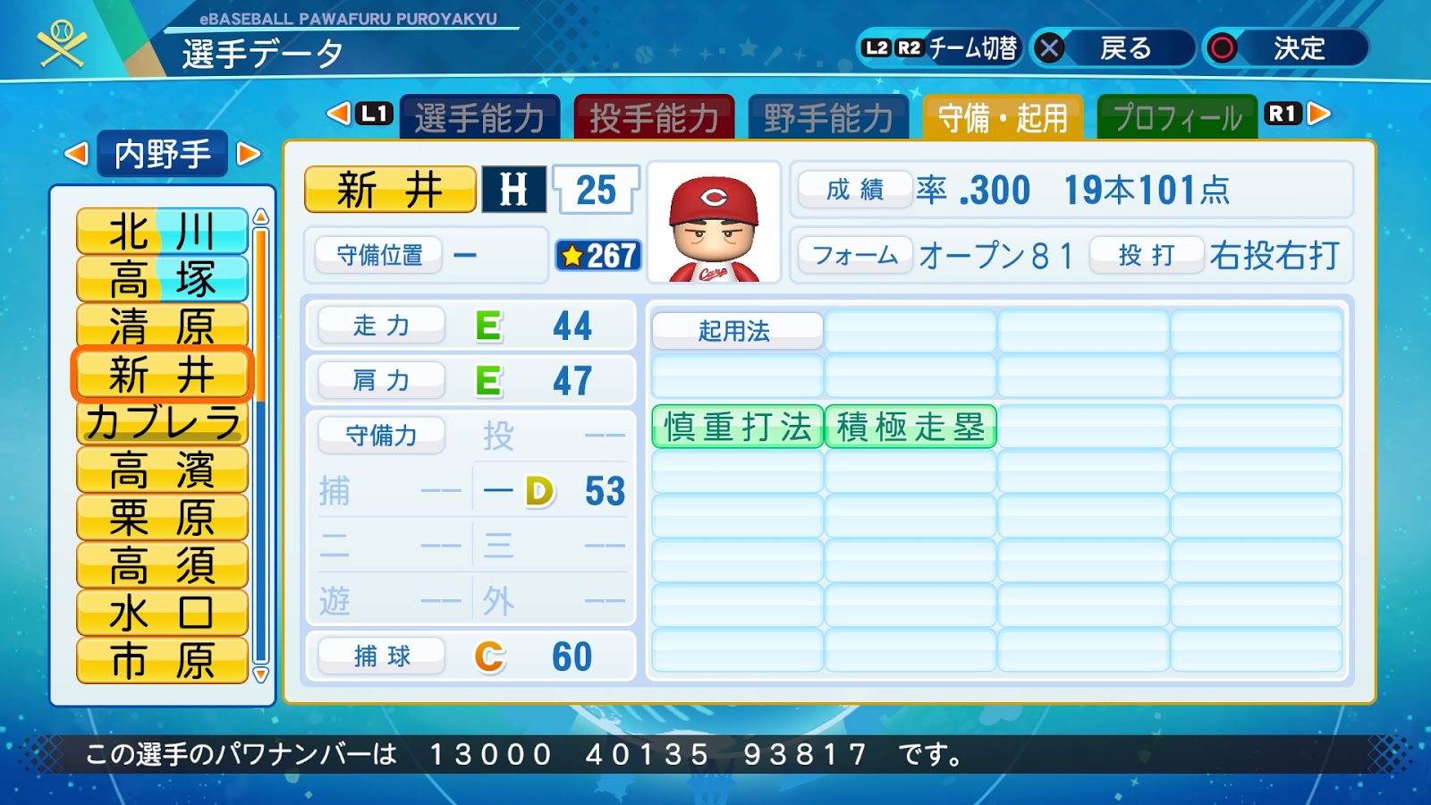Select player 清原 in the list
The height and width of the screenshot is (805, 1431).
(162, 326)
